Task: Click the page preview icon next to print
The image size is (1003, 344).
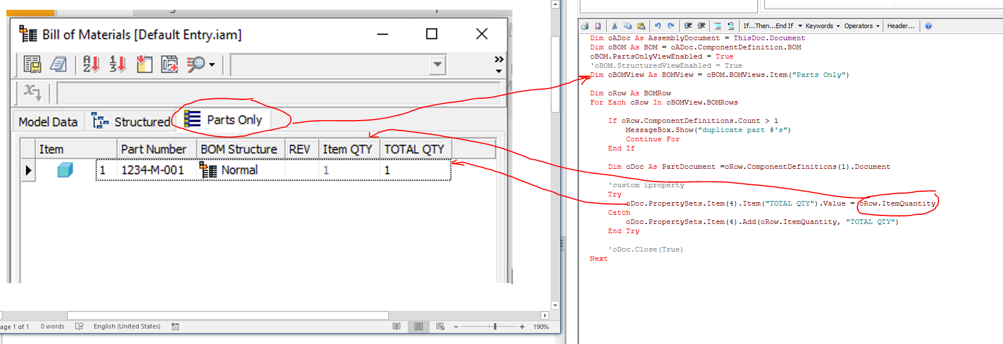Action: 598,26
